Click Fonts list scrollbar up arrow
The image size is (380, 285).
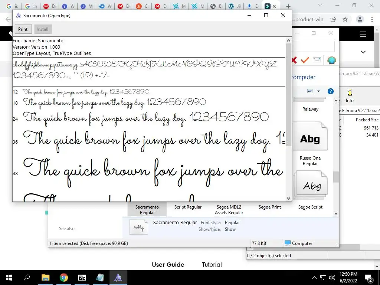336,101
